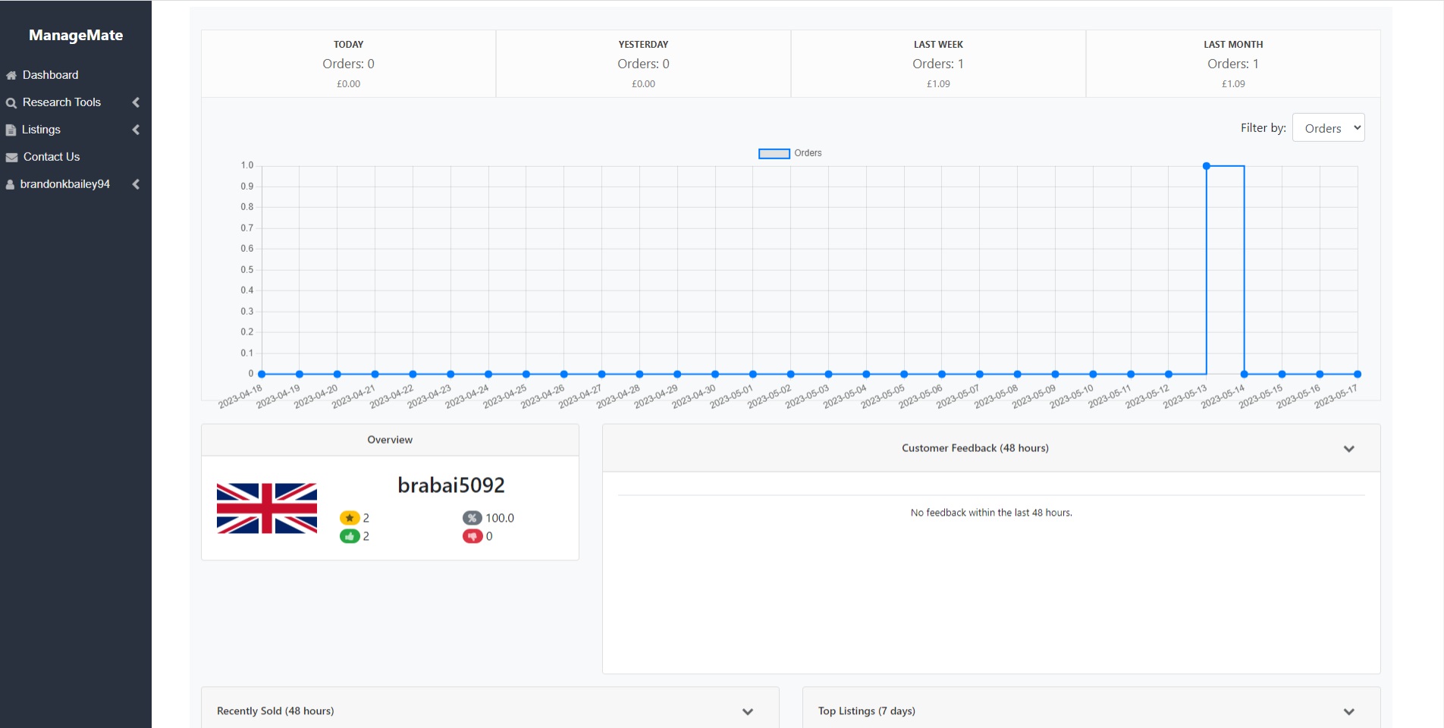
Task: Click the red thumbs-down negative feedback badge
Action: (472, 536)
